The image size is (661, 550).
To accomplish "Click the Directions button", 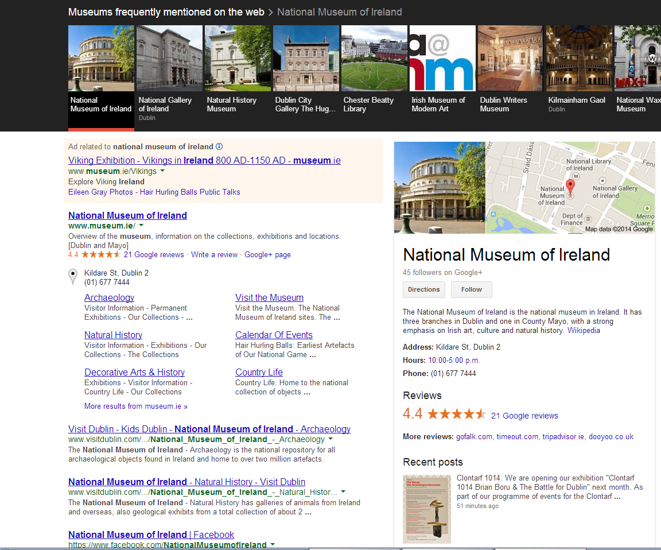I will [x=423, y=289].
